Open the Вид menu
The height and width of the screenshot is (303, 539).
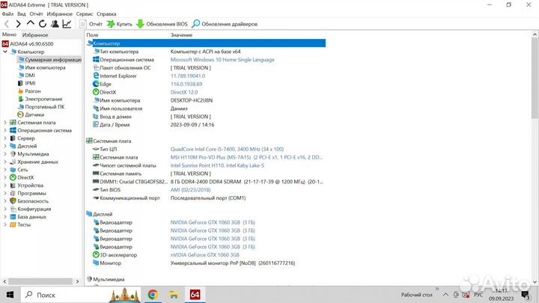click(x=21, y=14)
